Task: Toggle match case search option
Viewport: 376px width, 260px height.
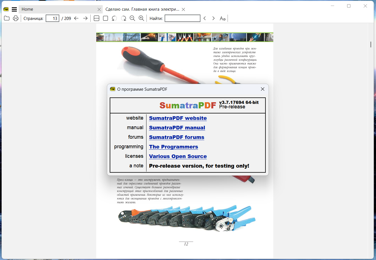Action: point(223,19)
